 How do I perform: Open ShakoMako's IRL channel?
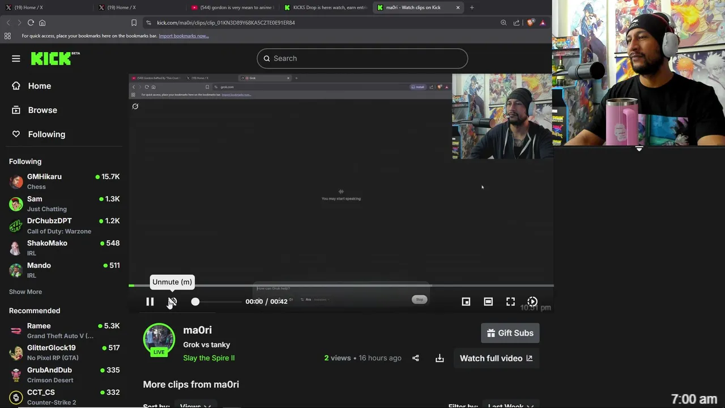(63, 248)
